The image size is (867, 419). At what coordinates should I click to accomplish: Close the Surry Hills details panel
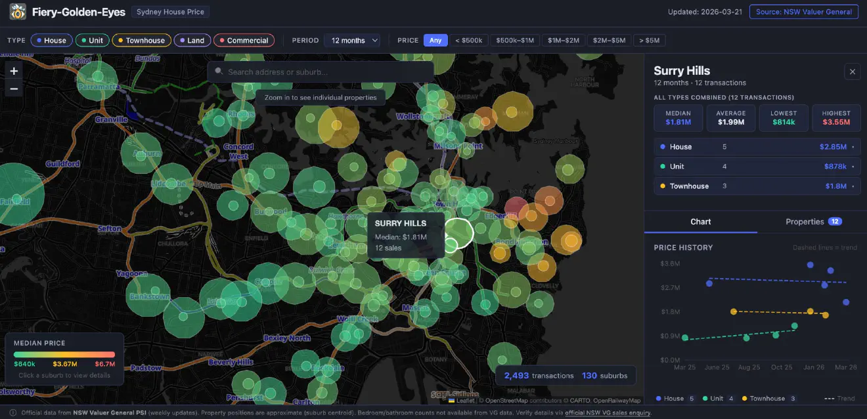853,72
